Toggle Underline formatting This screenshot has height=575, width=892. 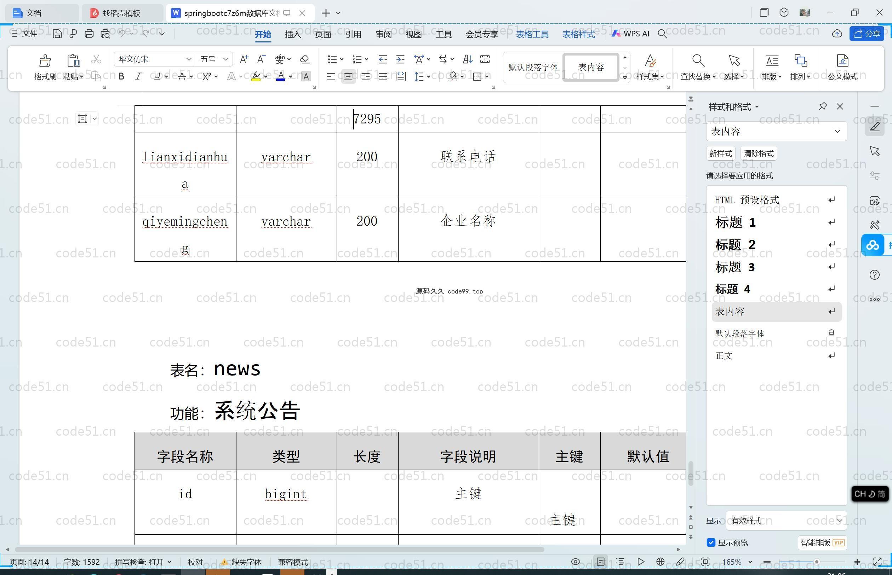(157, 76)
